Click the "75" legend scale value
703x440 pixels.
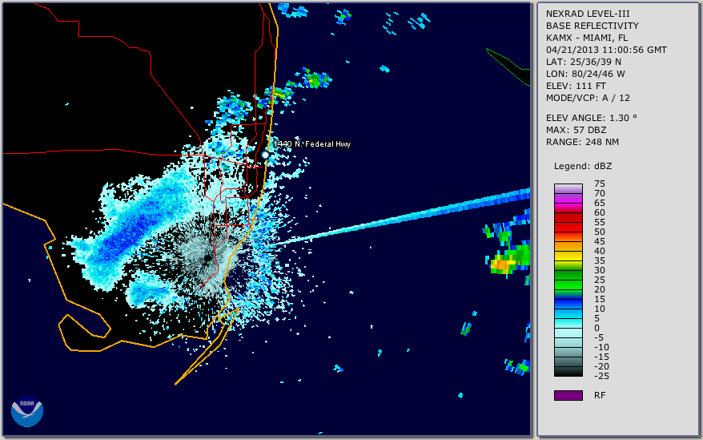click(x=600, y=184)
